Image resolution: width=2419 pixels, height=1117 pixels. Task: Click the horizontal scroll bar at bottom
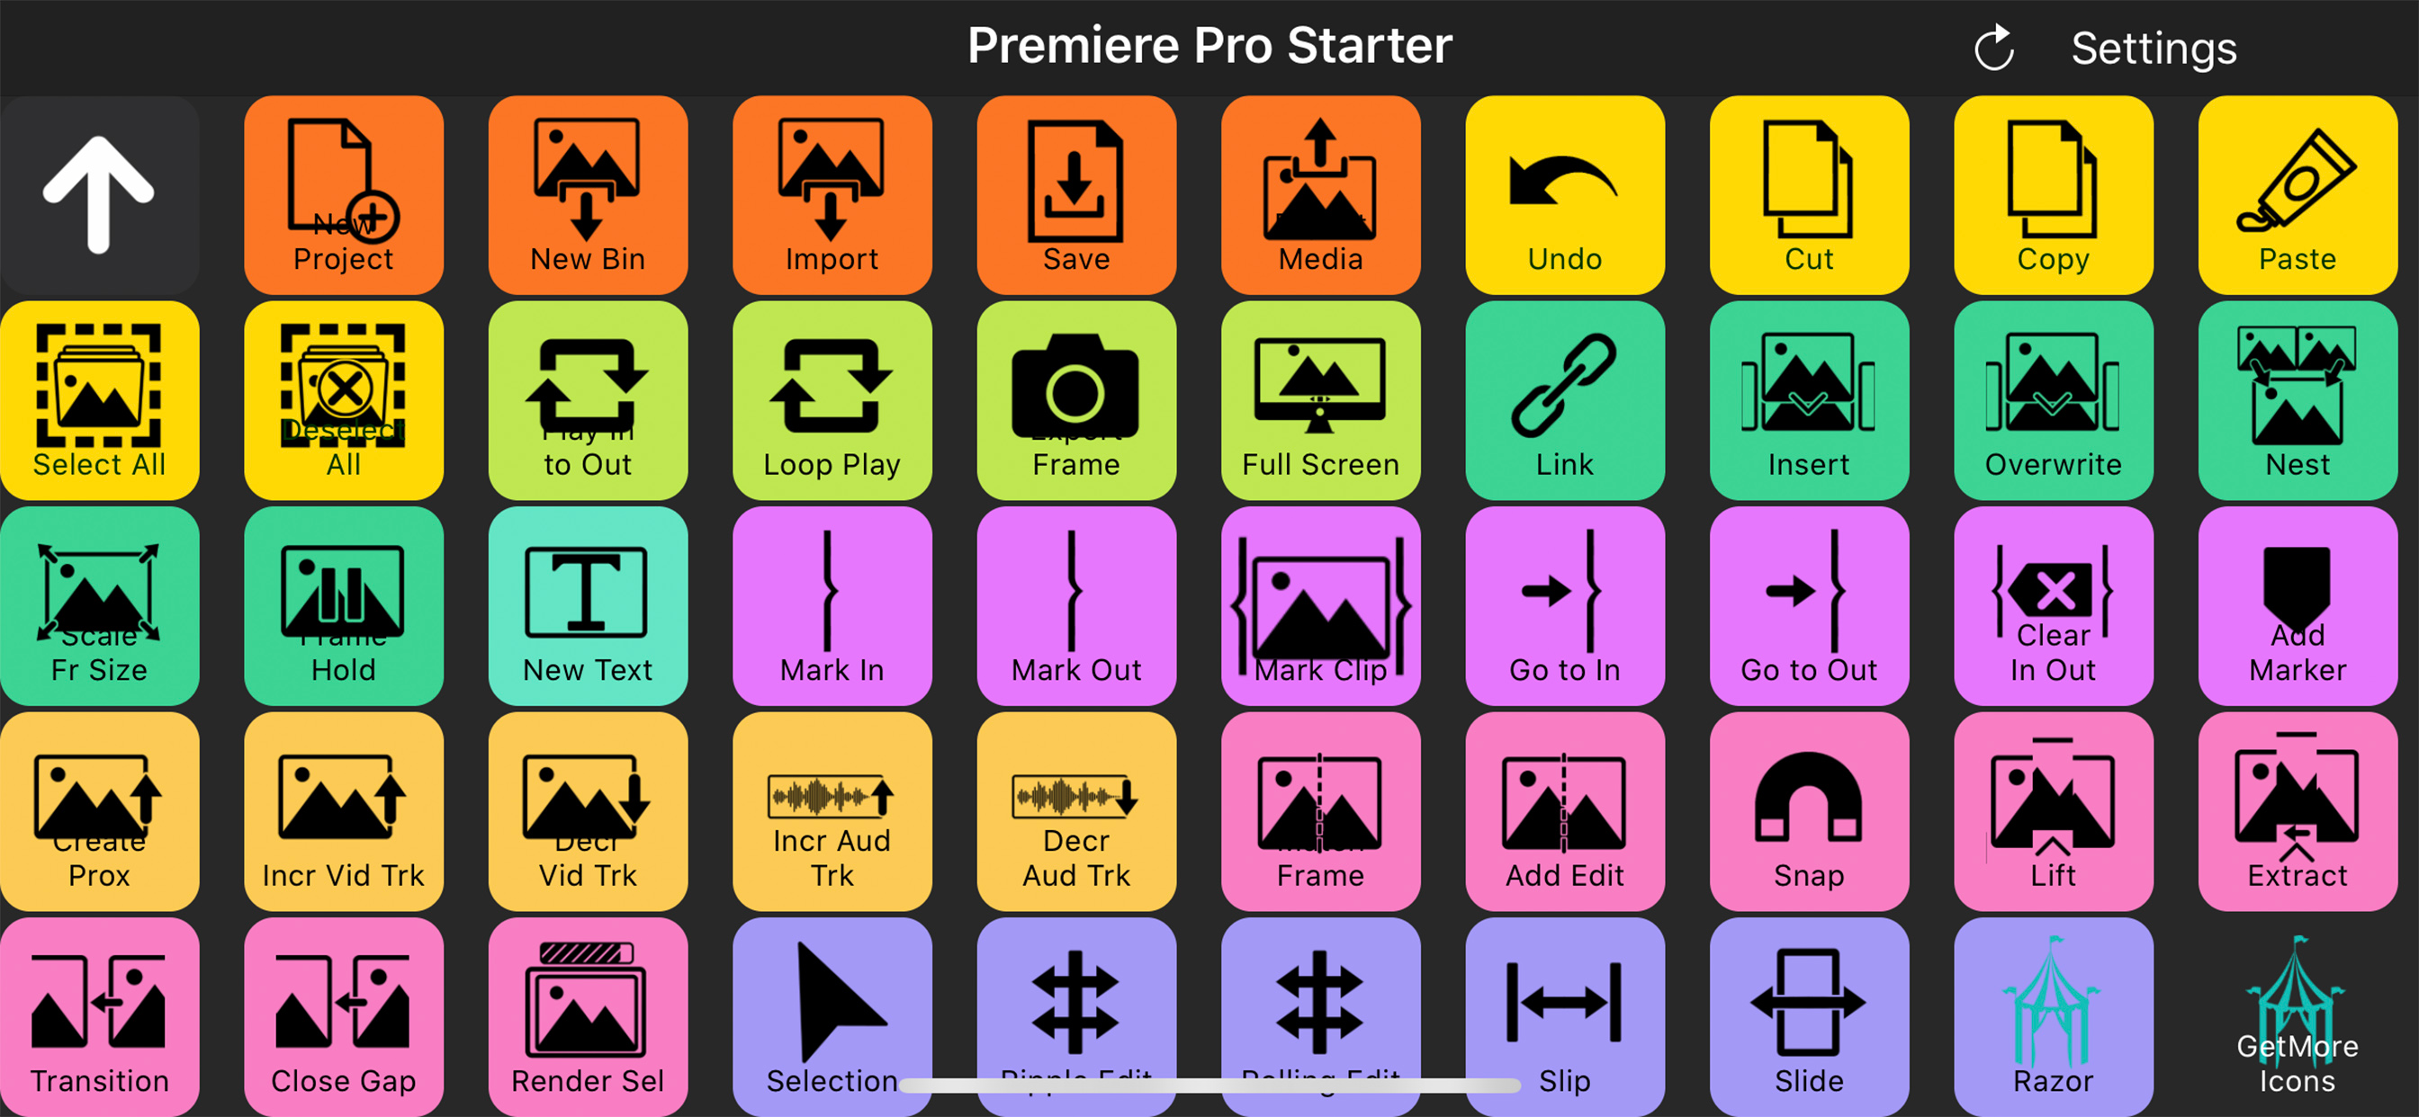coord(1209,1086)
